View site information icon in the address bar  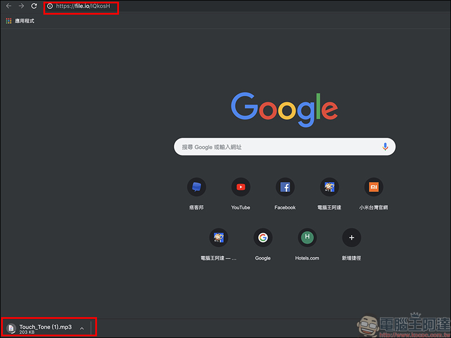[x=50, y=6]
